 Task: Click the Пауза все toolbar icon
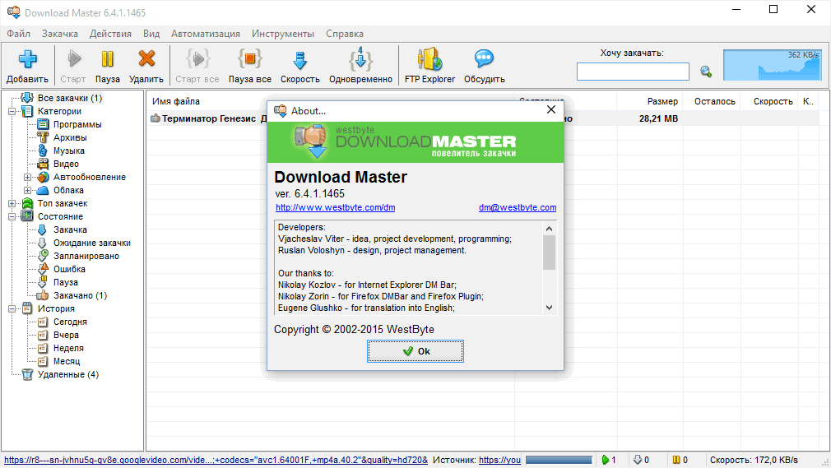tap(249, 59)
